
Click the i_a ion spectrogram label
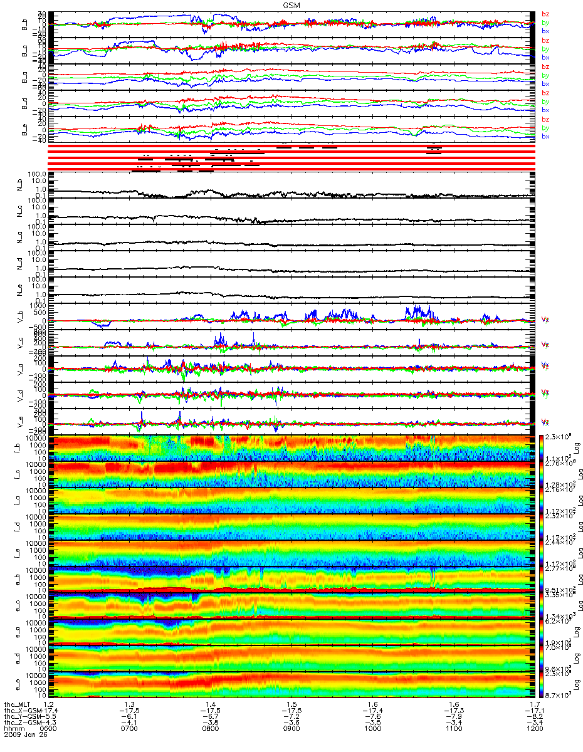tap(17, 501)
